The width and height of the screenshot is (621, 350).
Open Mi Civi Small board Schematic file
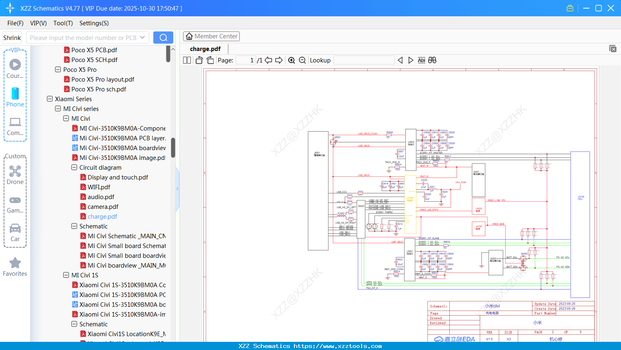(127, 246)
